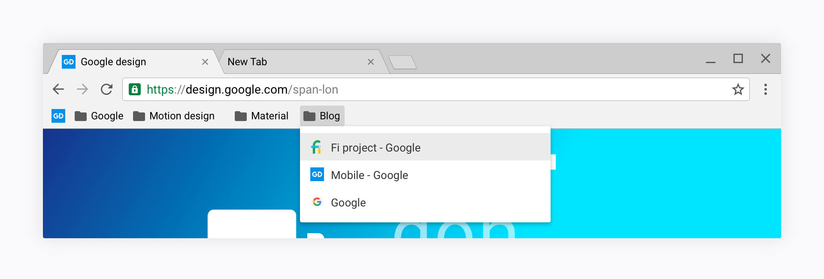Close the Google design tab

click(x=205, y=62)
